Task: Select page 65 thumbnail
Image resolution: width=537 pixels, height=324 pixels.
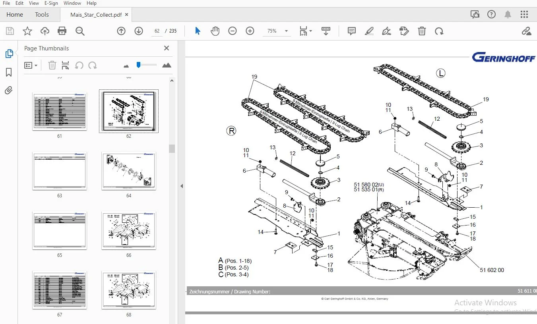Action: (x=60, y=231)
